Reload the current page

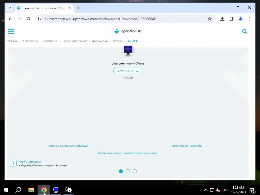28,19
